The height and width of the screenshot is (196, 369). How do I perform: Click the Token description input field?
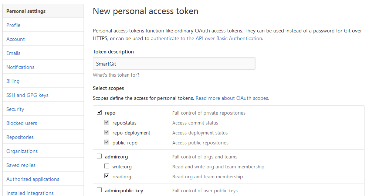tap(174, 64)
